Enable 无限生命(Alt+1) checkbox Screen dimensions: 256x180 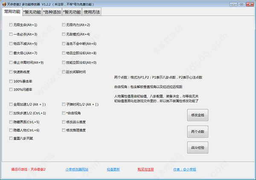point(11,25)
